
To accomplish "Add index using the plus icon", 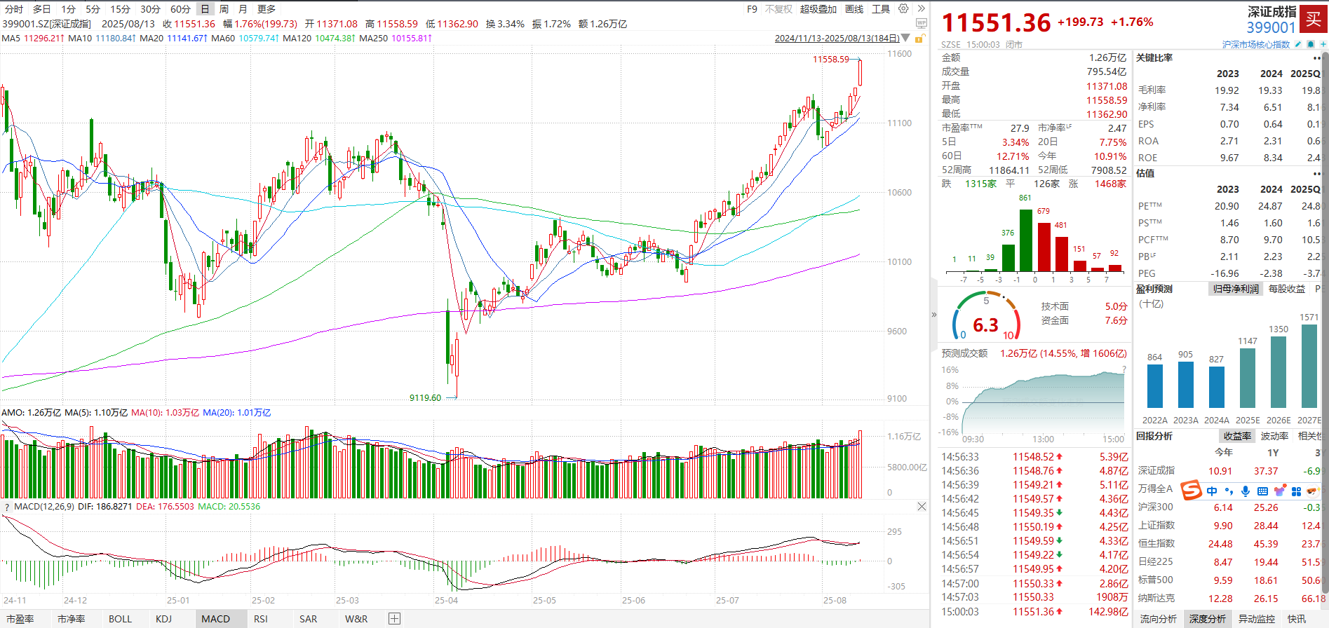I will pyautogui.click(x=1322, y=44).
